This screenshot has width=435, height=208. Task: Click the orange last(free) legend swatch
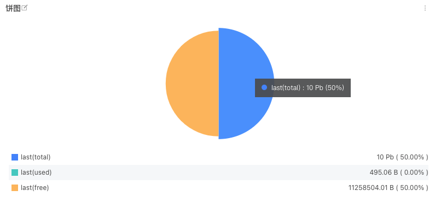point(15,188)
